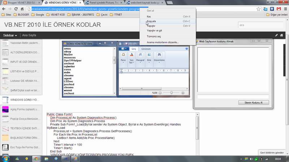Screen dimensions: 289x162
Task: Click the volume icon in system tray
Action: click(x=251, y=159)
